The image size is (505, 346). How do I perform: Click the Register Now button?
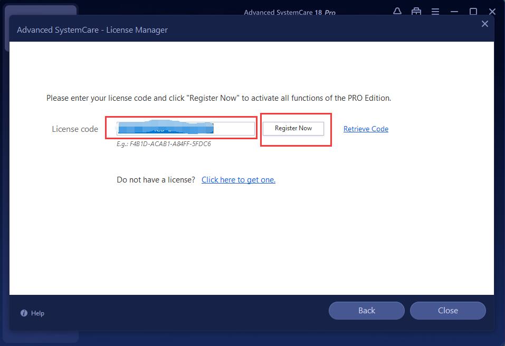pyautogui.click(x=293, y=128)
